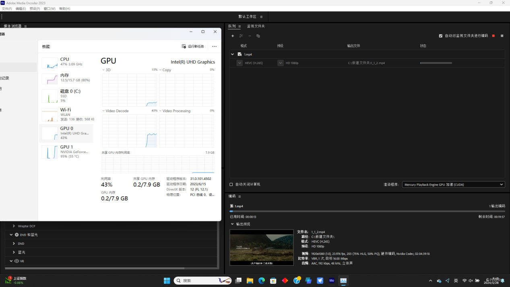
Task: Open the Preset menu in Media Encoder
Action: tap(35, 8)
